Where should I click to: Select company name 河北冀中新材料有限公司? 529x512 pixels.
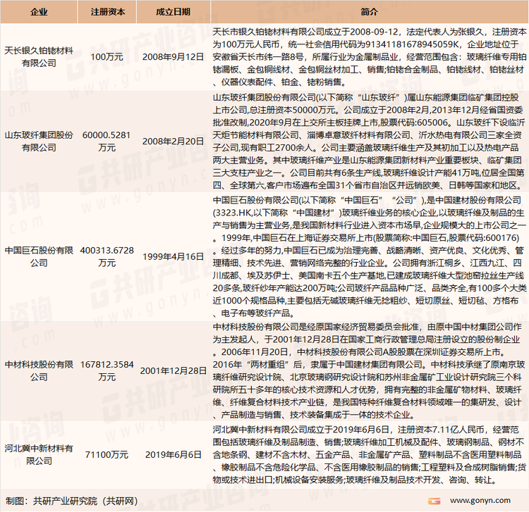[39, 454]
